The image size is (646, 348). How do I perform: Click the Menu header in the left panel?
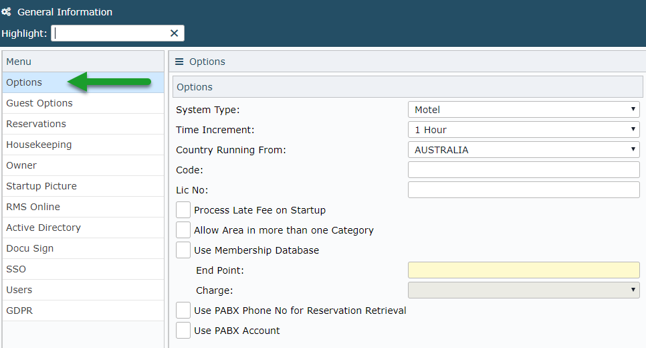[x=83, y=62]
